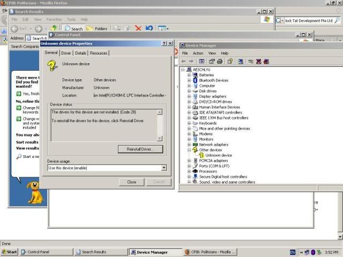This screenshot has width=343, height=257.
Task: Switch to Control Panel taskbar button
Action: [x=47, y=252]
